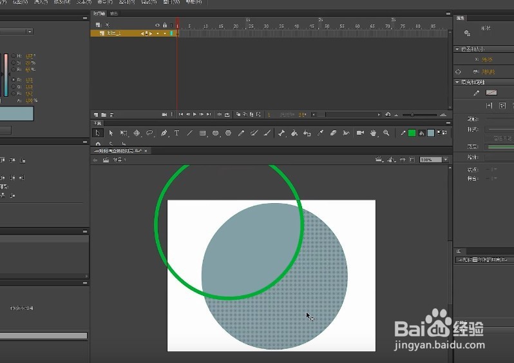Open the stage zoom 100% dropdown
The height and width of the screenshot is (363, 514).
[445, 159]
